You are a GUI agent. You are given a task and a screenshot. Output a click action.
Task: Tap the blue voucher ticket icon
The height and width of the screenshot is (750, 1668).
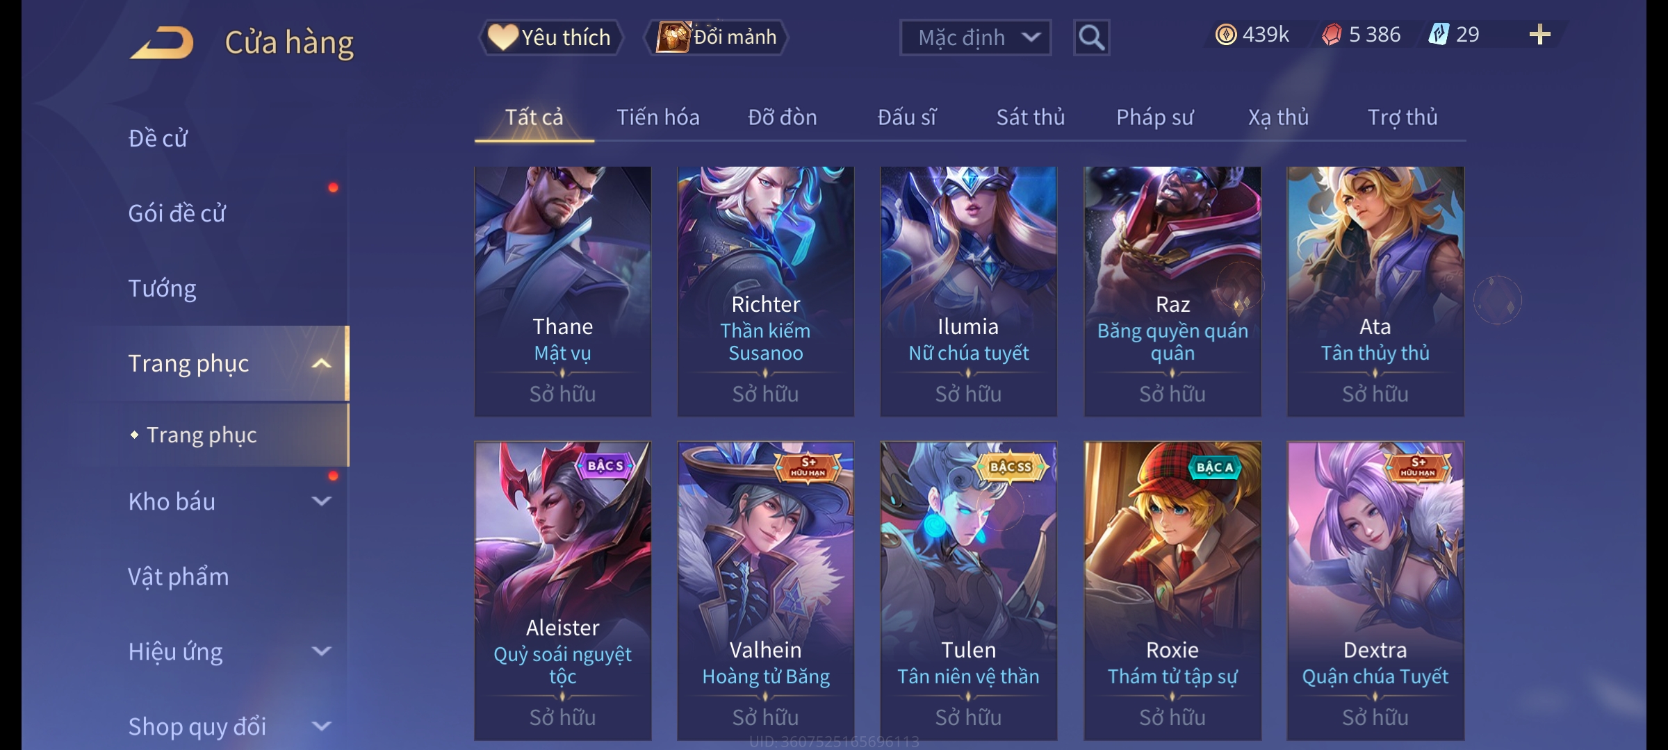click(x=1438, y=34)
